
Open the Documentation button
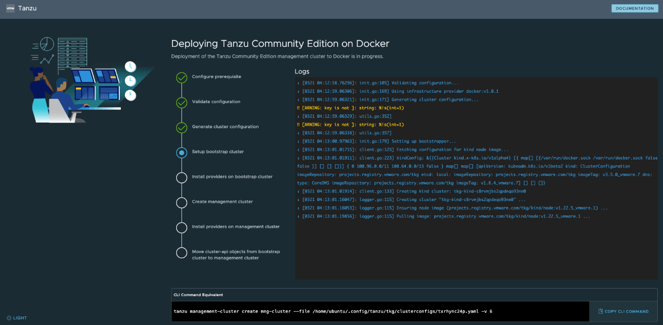coord(635,8)
